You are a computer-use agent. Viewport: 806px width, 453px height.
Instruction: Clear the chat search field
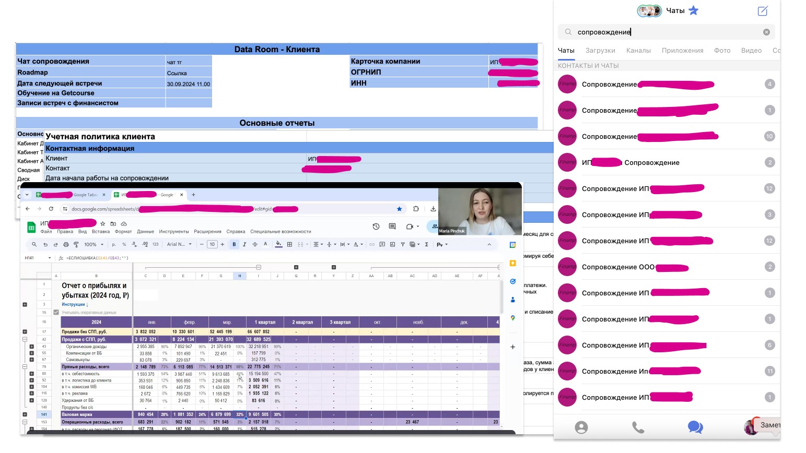tap(766, 32)
